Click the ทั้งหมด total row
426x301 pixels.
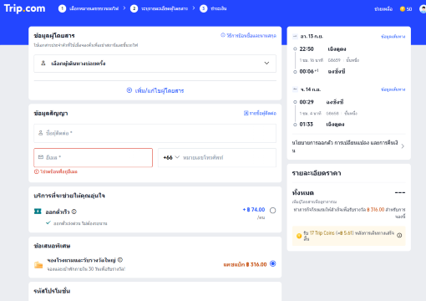coord(348,192)
